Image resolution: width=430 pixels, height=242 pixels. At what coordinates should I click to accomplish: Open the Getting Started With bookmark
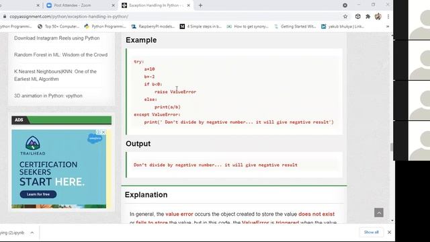click(295, 27)
